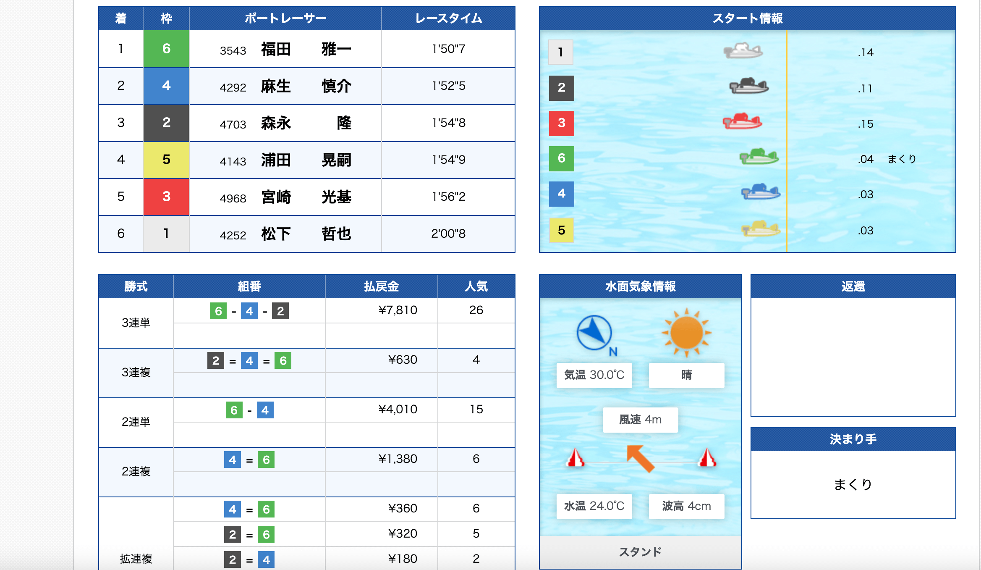The width and height of the screenshot is (981, 570).
Task: Click the スタート情報 header
Action: (747, 18)
